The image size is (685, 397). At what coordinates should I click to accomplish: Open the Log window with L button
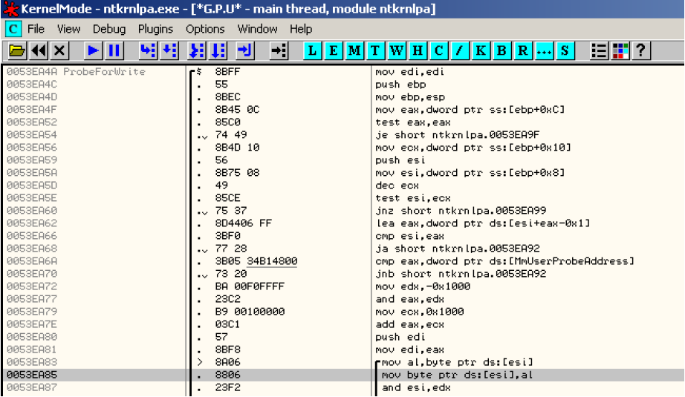(x=313, y=50)
